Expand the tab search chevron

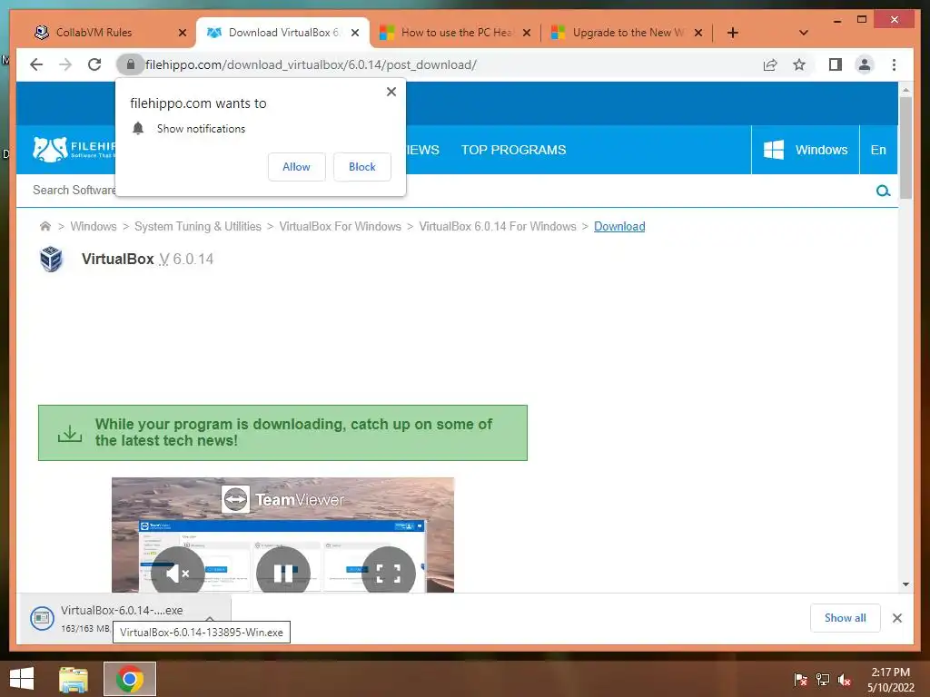click(x=804, y=33)
